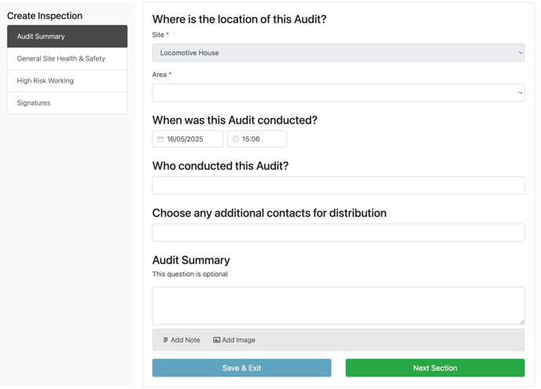Screen dimensions: 541x389
Task: Click the resize grip of summary textarea
Action: [522, 322]
